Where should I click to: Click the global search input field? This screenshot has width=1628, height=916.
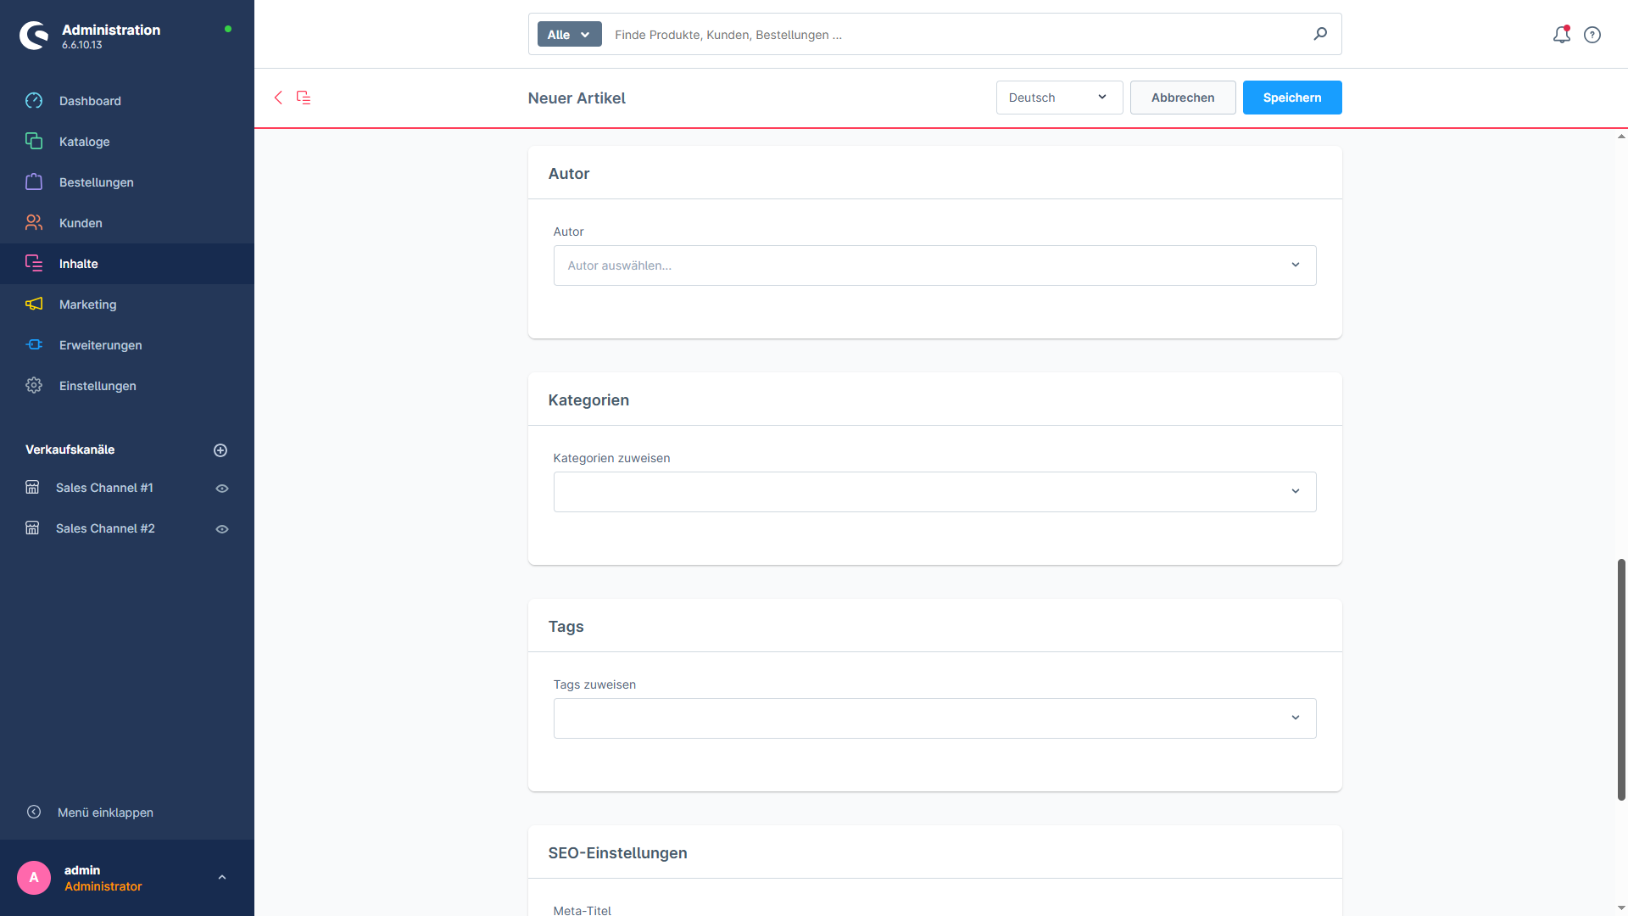(958, 35)
